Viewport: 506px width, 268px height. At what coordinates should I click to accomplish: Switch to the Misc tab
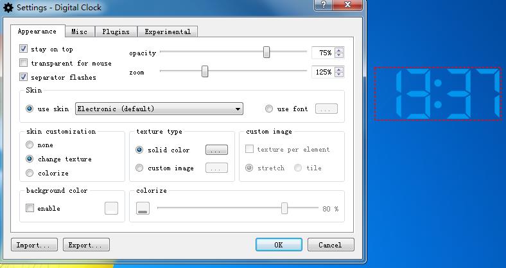click(x=80, y=31)
